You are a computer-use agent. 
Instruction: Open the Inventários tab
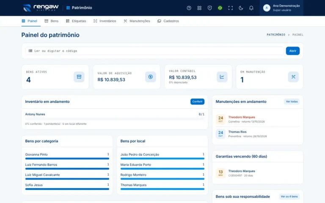105,21
